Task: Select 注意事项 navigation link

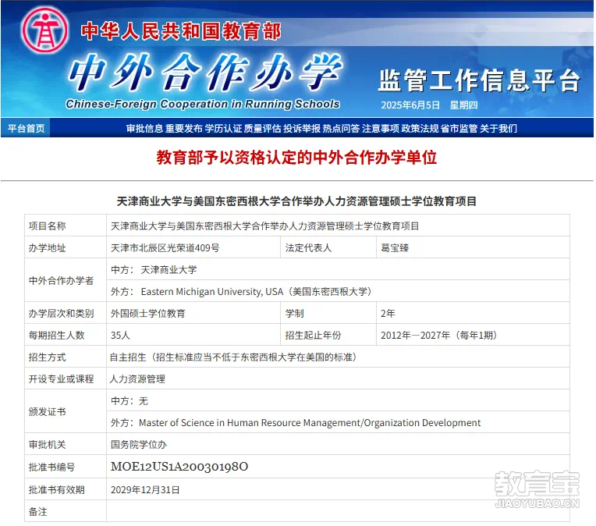Action: coord(381,129)
